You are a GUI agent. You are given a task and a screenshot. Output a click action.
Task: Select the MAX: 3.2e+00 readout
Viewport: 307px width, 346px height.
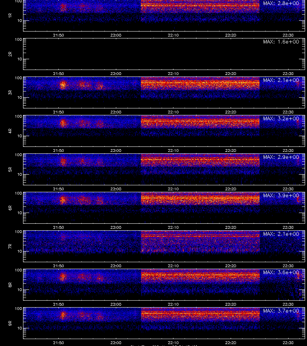[281, 118]
